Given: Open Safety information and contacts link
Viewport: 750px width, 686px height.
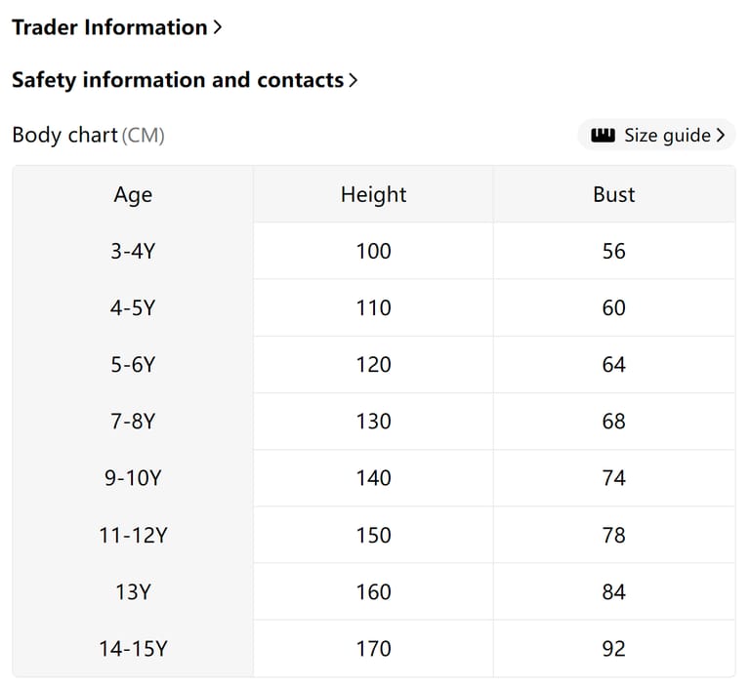Looking at the screenshot, I should 178,80.
